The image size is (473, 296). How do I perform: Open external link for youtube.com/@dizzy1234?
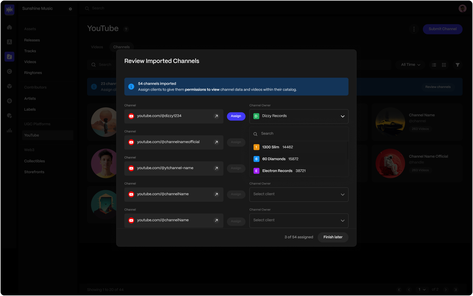[217, 116]
